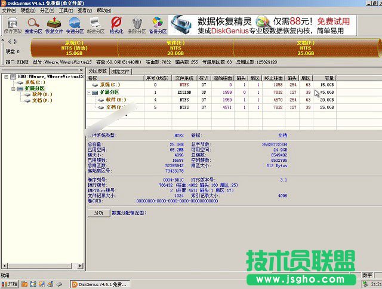Viewport: 382px width, 289px height.
Task: Click the 删除分区 delete partition trash icon
Action: [137, 25]
